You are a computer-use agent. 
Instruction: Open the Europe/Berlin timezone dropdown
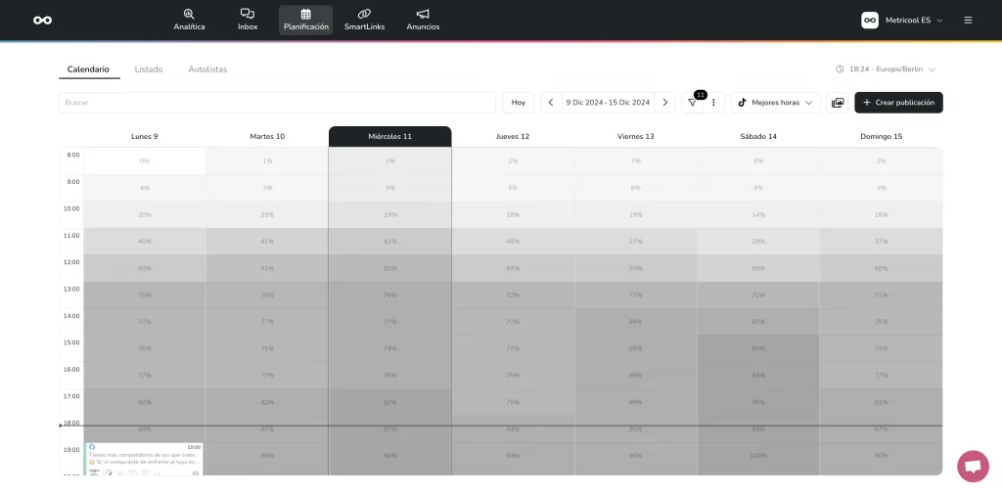(887, 69)
